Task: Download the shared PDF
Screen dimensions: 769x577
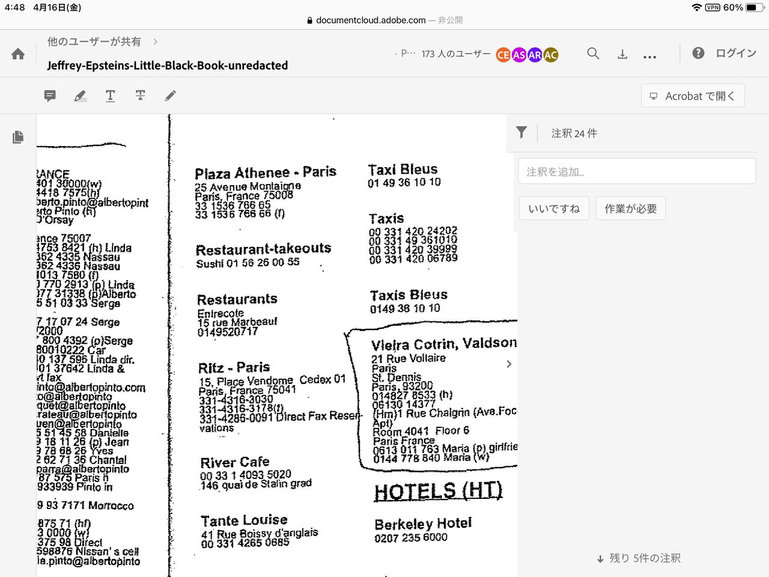Action: coord(622,54)
